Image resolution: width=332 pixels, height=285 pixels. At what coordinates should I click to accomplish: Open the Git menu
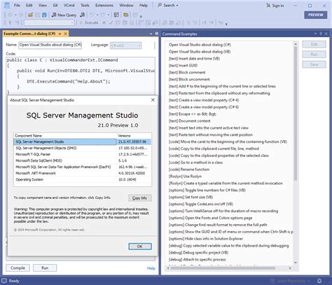click(x=55, y=5)
